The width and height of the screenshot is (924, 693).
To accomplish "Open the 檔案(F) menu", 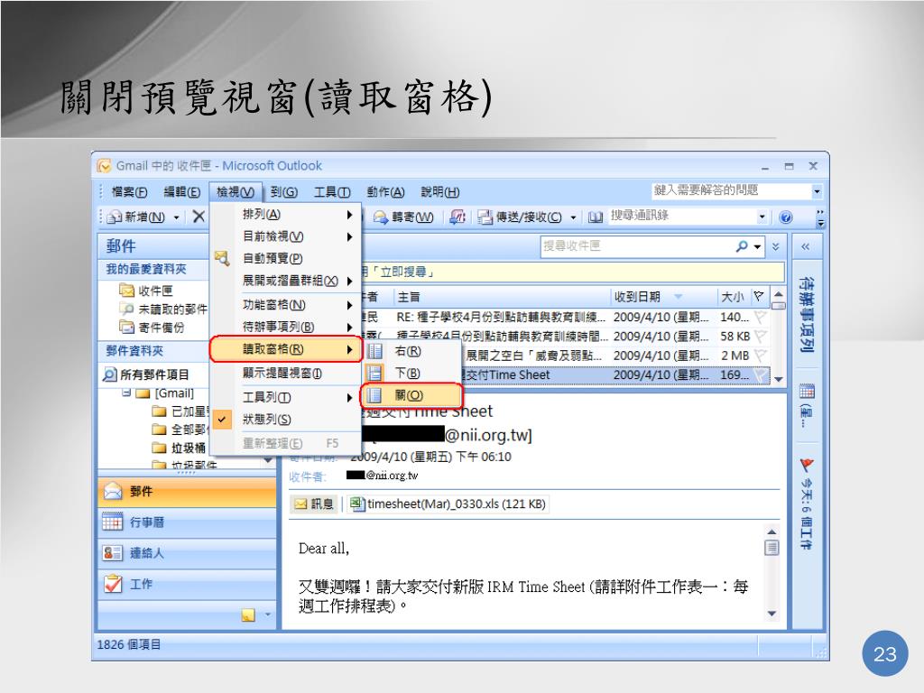I will [129, 192].
